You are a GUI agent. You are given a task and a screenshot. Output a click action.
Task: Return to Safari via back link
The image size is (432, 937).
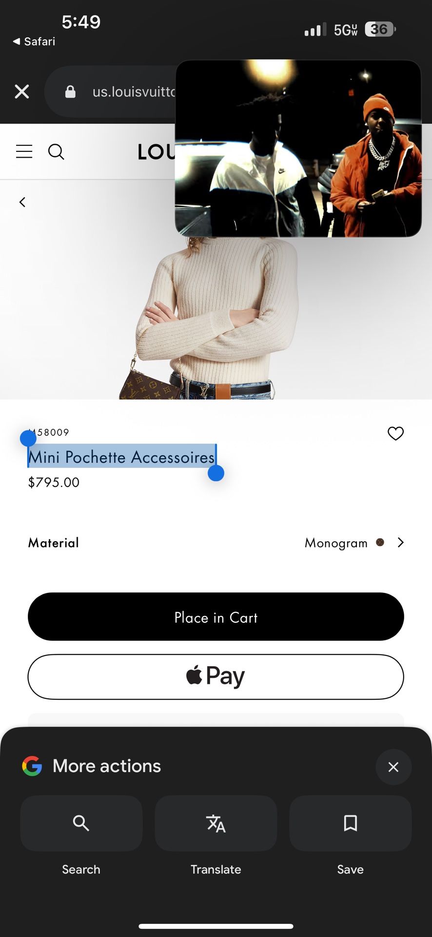pyautogui.click(x=34, y=41)
